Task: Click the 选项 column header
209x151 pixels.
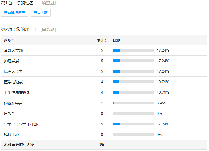Action: tap(8, 40)
